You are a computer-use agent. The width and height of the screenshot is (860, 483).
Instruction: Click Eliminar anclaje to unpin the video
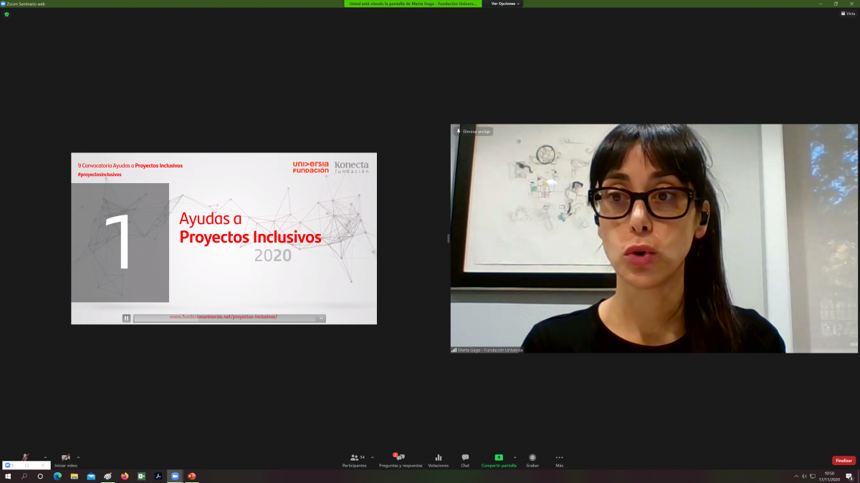(x=474, y=132)
